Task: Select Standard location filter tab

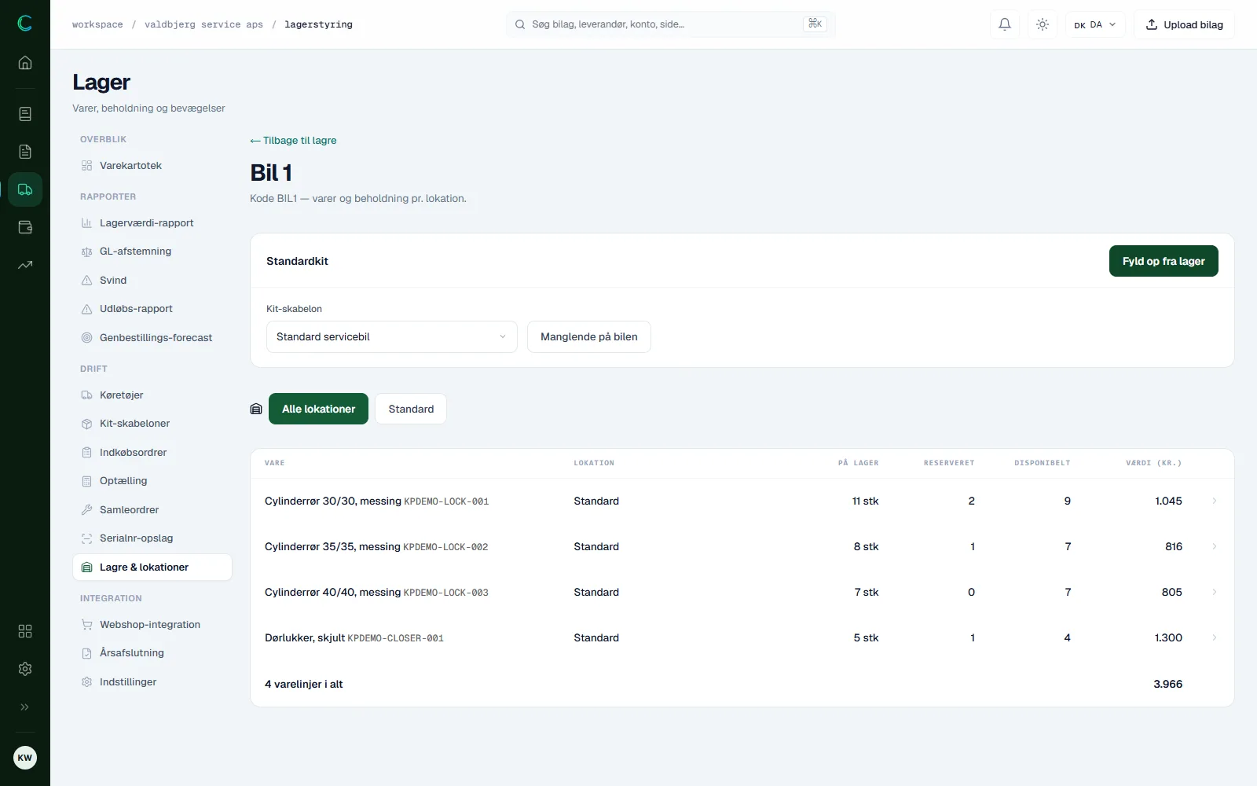Action: (411, 409)
